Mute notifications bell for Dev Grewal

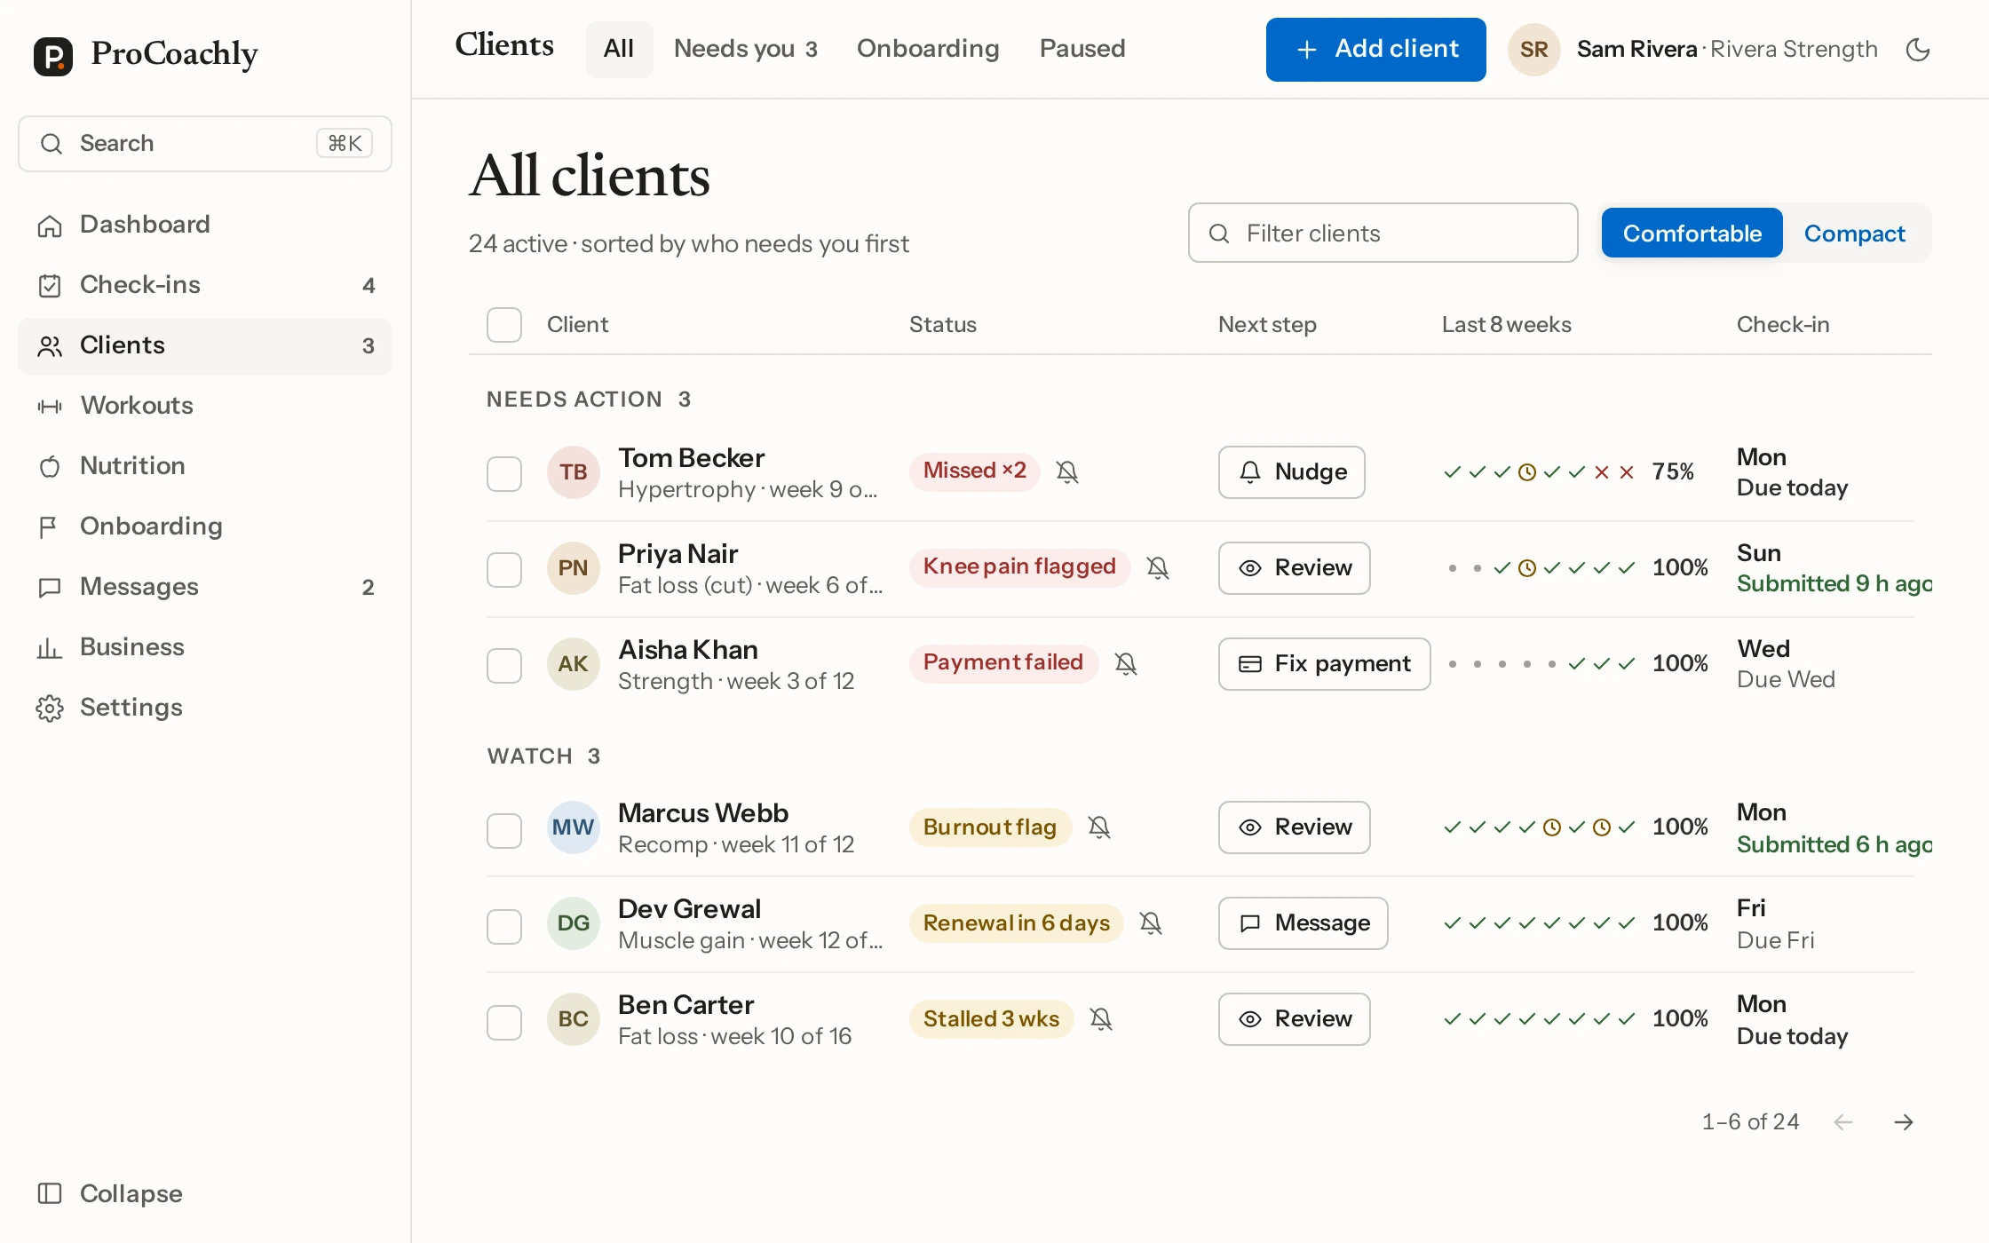[x=1151, y=923]
